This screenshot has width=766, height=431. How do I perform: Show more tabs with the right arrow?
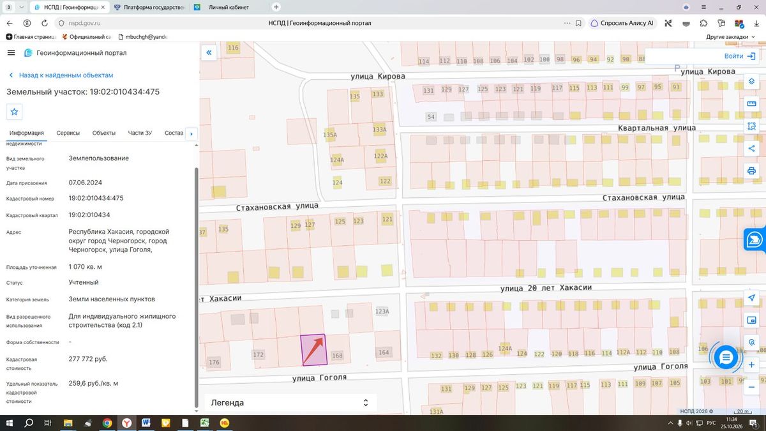(190, 133)
